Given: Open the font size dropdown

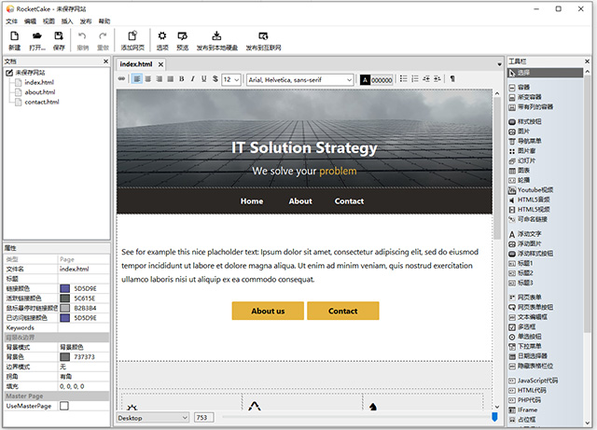Looking at the screenshot, I should 231,79.
